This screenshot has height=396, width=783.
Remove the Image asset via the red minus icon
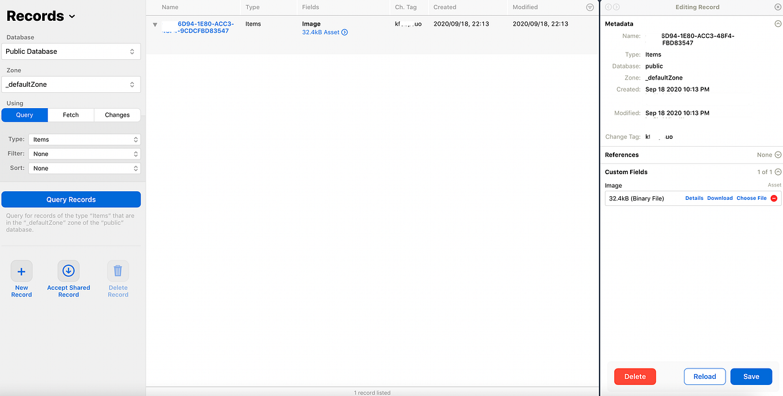[774, 197]
